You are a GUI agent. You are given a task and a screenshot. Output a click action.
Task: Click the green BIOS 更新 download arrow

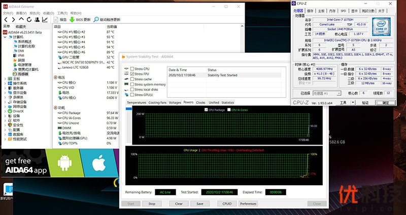pos(72,20)
